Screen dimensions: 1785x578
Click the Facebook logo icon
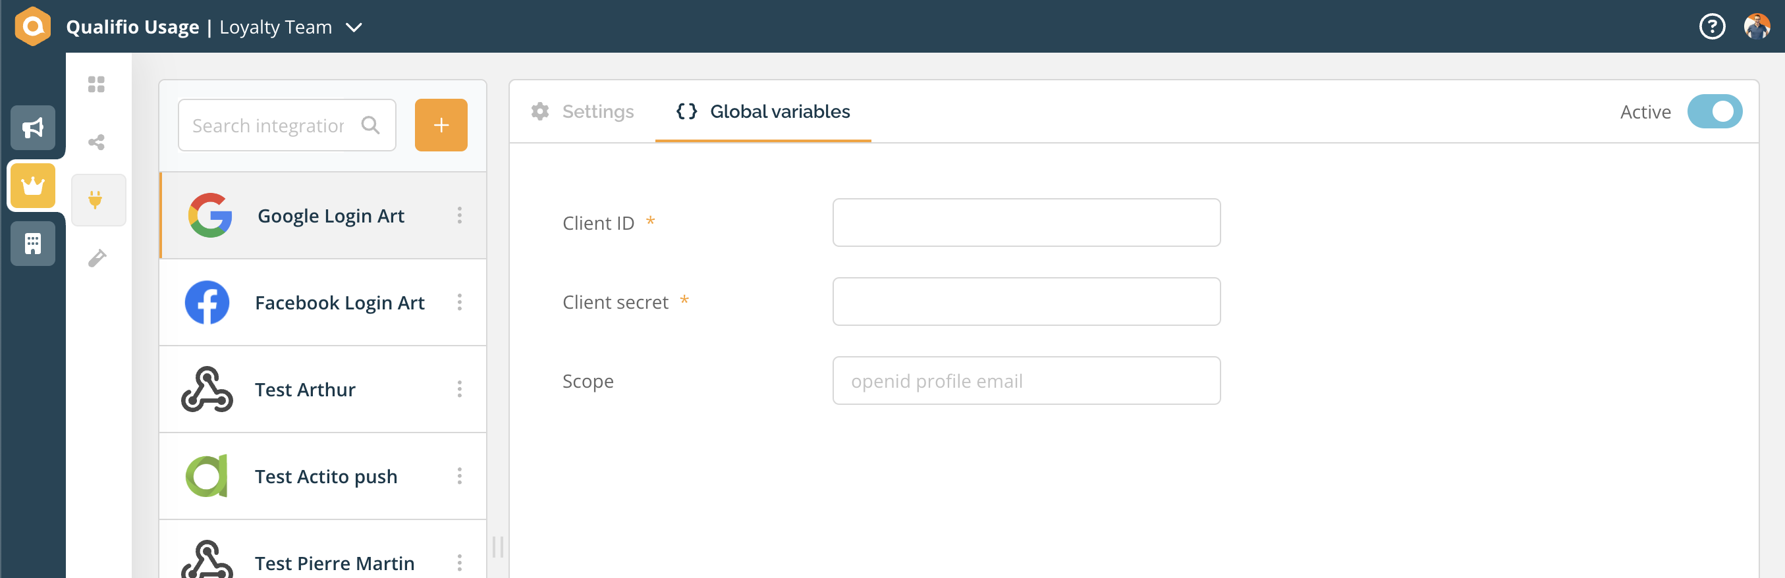(x=207, y=303)
